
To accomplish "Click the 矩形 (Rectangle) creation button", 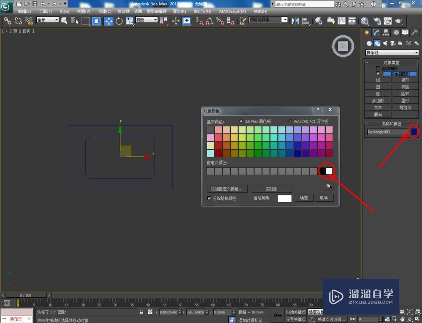I will [x=405, y=80].
